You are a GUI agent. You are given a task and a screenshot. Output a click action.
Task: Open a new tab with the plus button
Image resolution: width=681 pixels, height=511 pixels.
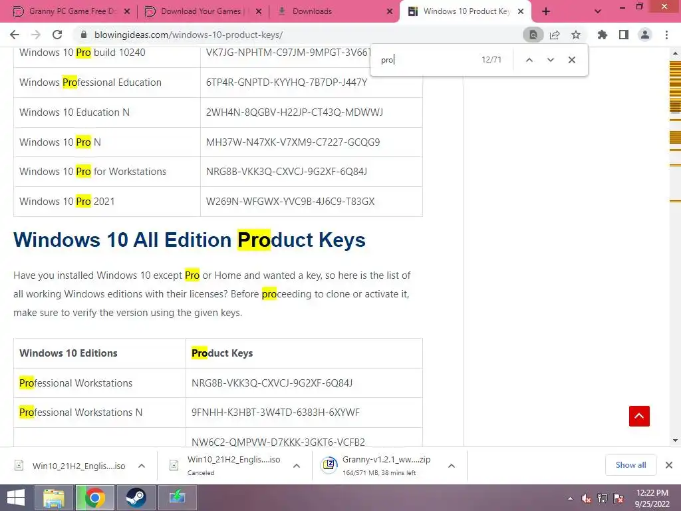546,11
